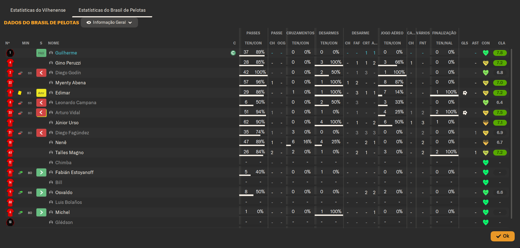520x248 pixels.
Task: Sort by the AST column header
Action: coord(475,43)
